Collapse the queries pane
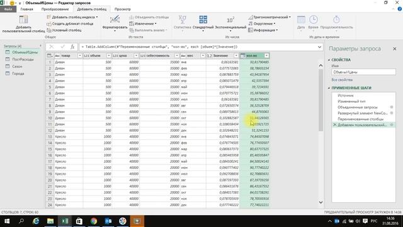Image resolution: width=403 pixels, height=227 pixels. [40, 46]
